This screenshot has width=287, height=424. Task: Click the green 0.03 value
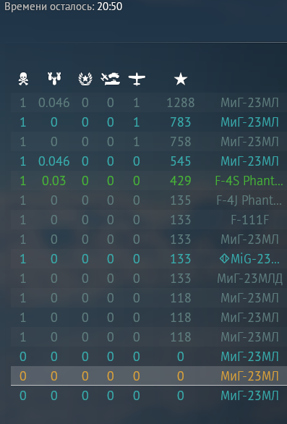[53, 181]
